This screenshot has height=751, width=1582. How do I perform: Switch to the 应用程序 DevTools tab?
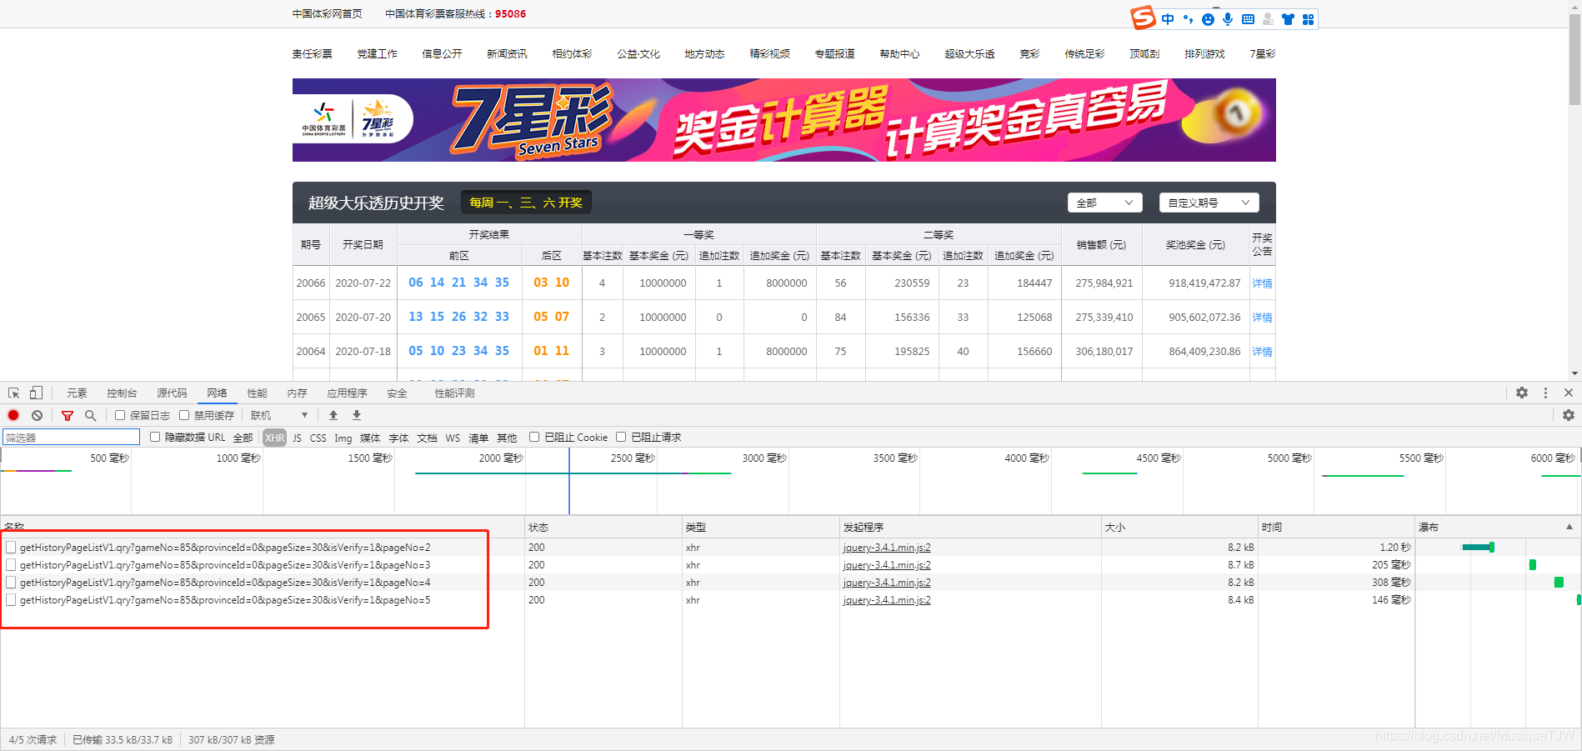pyautogui.click(x=347, y=393)
